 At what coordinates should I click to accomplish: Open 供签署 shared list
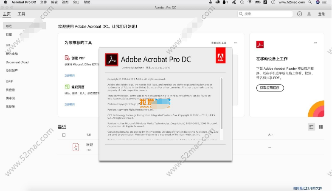10,106
